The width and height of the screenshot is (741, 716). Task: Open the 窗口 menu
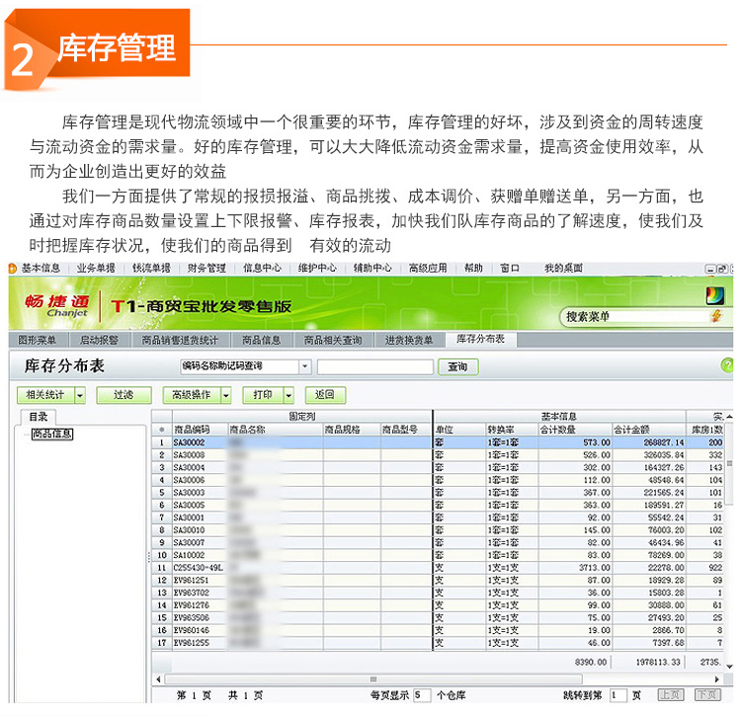click(510, 269)
